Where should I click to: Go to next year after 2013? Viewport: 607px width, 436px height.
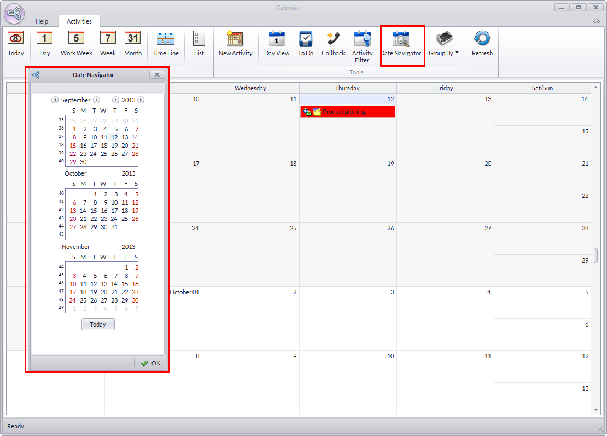click(x=141, y=100)
